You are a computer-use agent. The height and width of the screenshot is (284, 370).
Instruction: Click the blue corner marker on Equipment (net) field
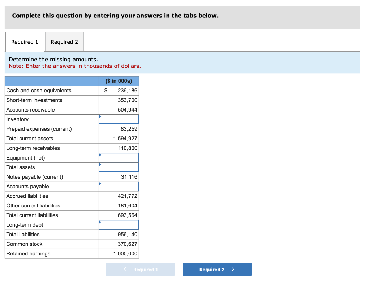pos(100,154)
